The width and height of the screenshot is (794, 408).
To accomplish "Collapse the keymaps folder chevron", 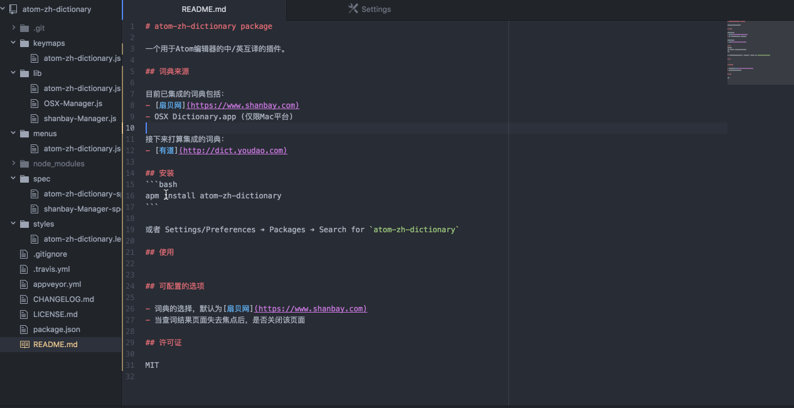I will coord(14,43).
